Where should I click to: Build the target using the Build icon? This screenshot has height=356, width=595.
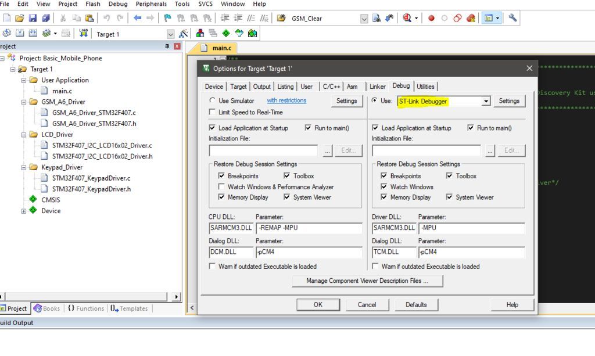coord(19,33)
